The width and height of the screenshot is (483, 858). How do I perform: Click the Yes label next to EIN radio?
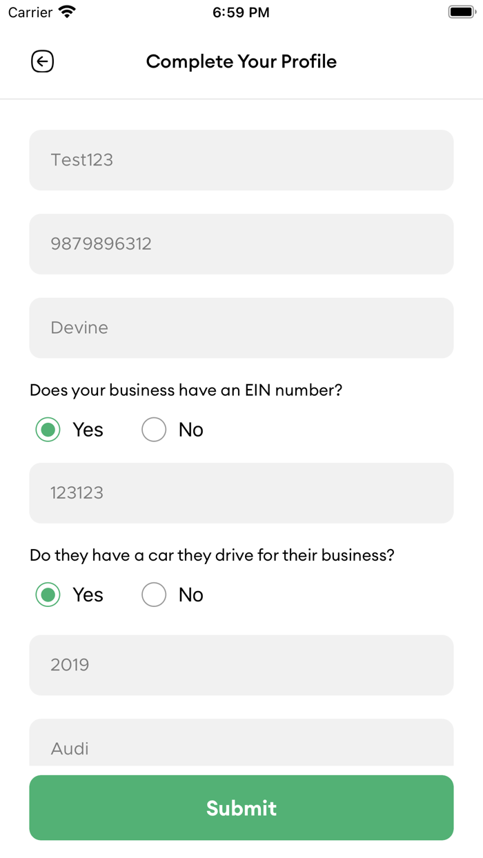88,429
